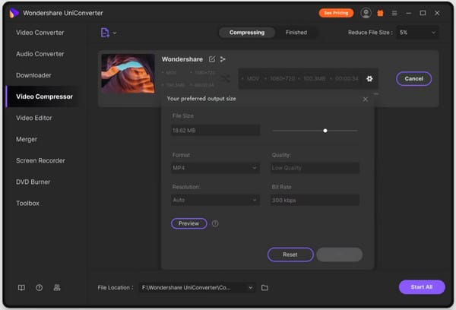Open the user guide book icon
The image size is (456, 310).
pos(21,288)
